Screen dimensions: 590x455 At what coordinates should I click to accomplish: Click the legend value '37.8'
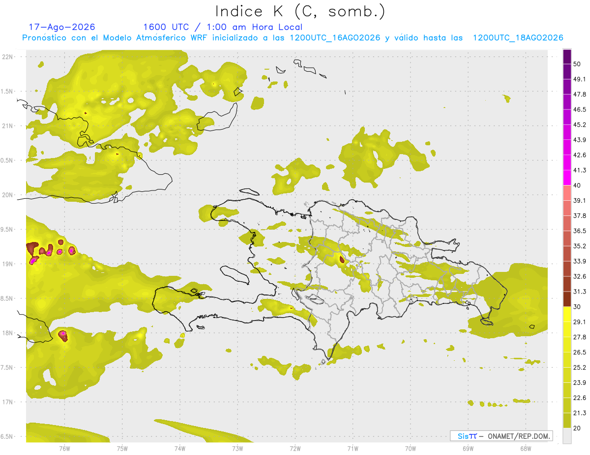(x=580, y=215)
